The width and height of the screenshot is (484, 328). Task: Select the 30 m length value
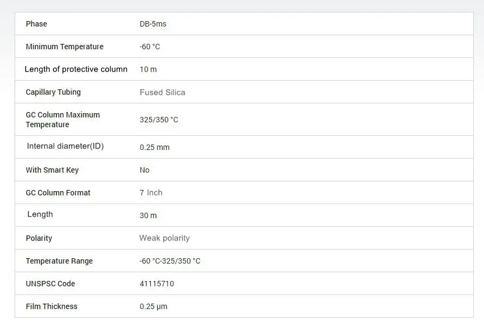click(148, 215)
